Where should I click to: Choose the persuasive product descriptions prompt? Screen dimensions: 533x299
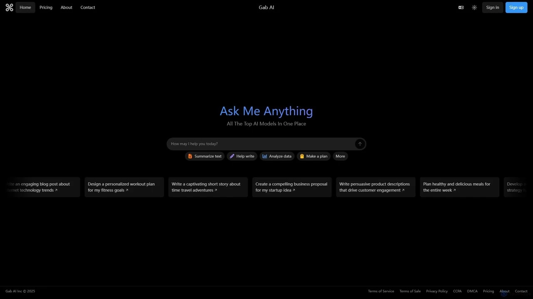tap(376, 187)
